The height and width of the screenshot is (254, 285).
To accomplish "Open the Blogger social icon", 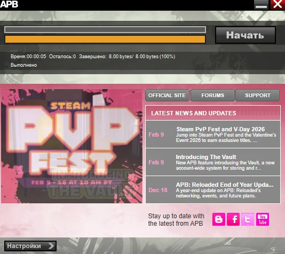I will pos(219,219).
